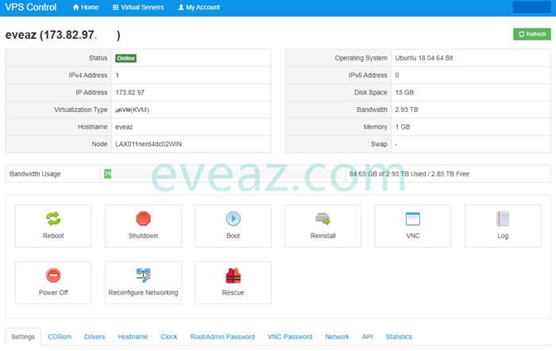Click the Reboot label text
Screen dimensions: 556x351
[53, 236]
